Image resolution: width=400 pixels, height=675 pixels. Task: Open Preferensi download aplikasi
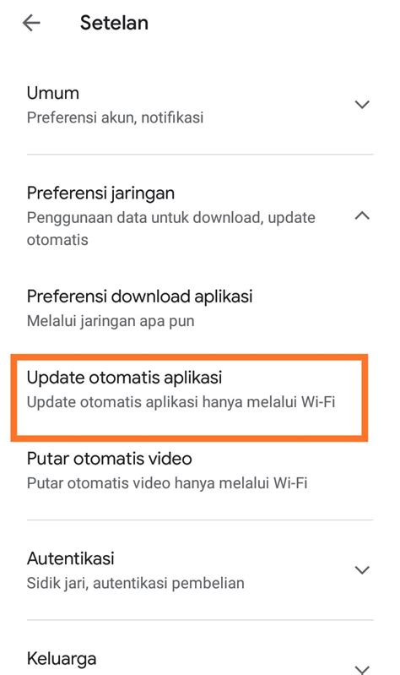point(200,308)
